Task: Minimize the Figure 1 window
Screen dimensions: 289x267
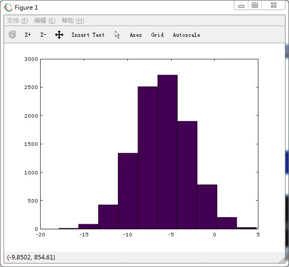Action: tap(241, 6)
